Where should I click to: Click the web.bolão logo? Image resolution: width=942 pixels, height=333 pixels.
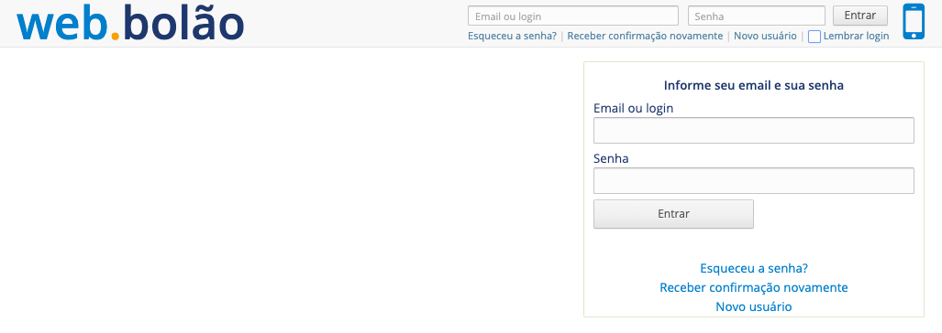pos(130,24)
